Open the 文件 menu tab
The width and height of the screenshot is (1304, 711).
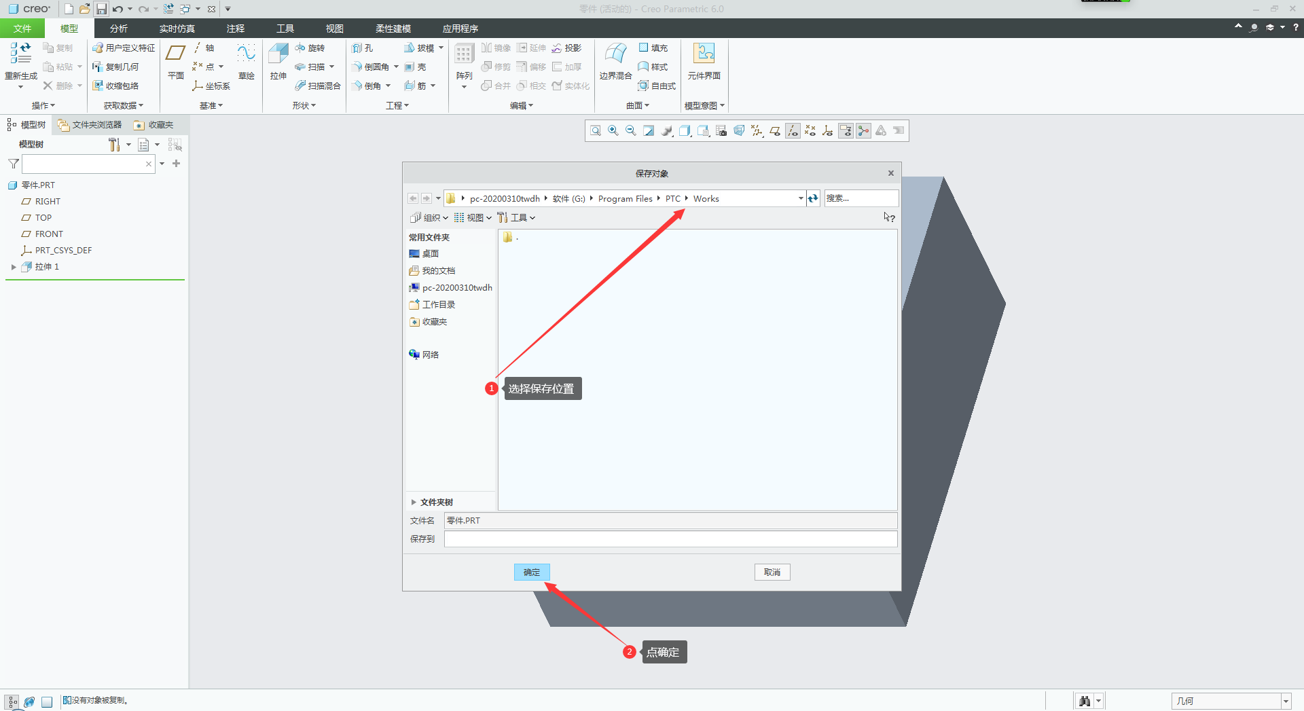tap(22, 29)
